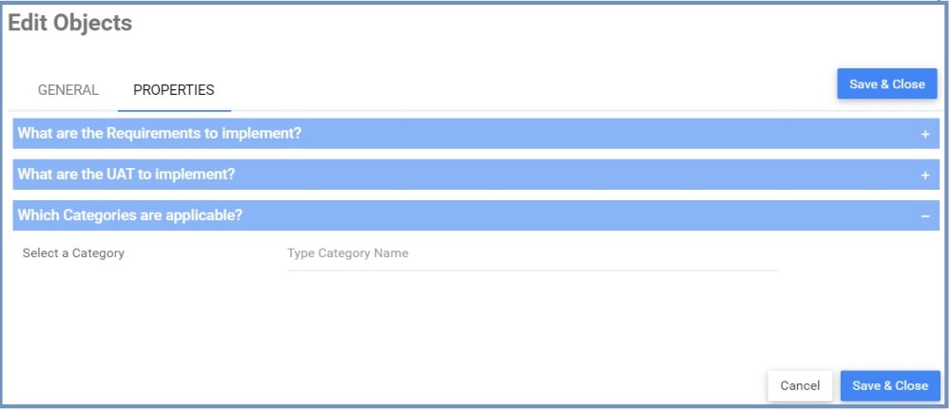Switch to the GENERAL tab
Viewport: 951px width, 410px height.
(68, 90)
